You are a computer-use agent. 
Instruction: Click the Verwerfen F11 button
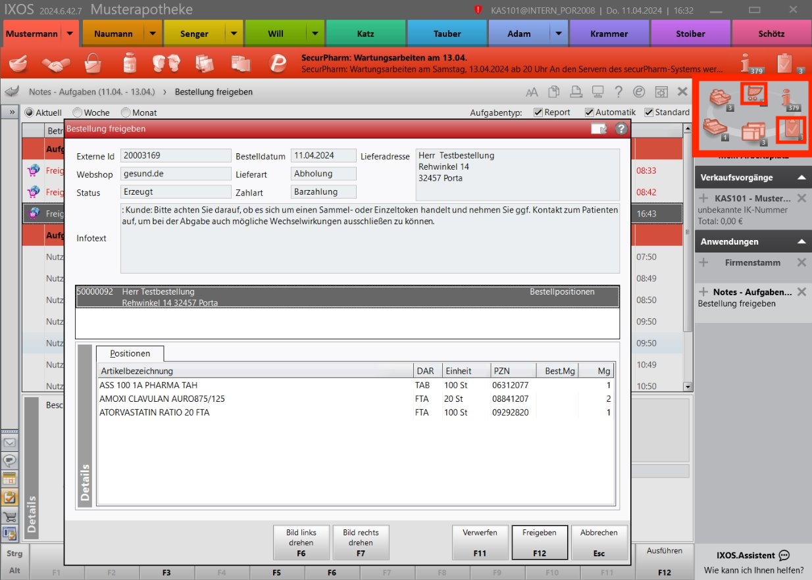click(x=480, y=543)
